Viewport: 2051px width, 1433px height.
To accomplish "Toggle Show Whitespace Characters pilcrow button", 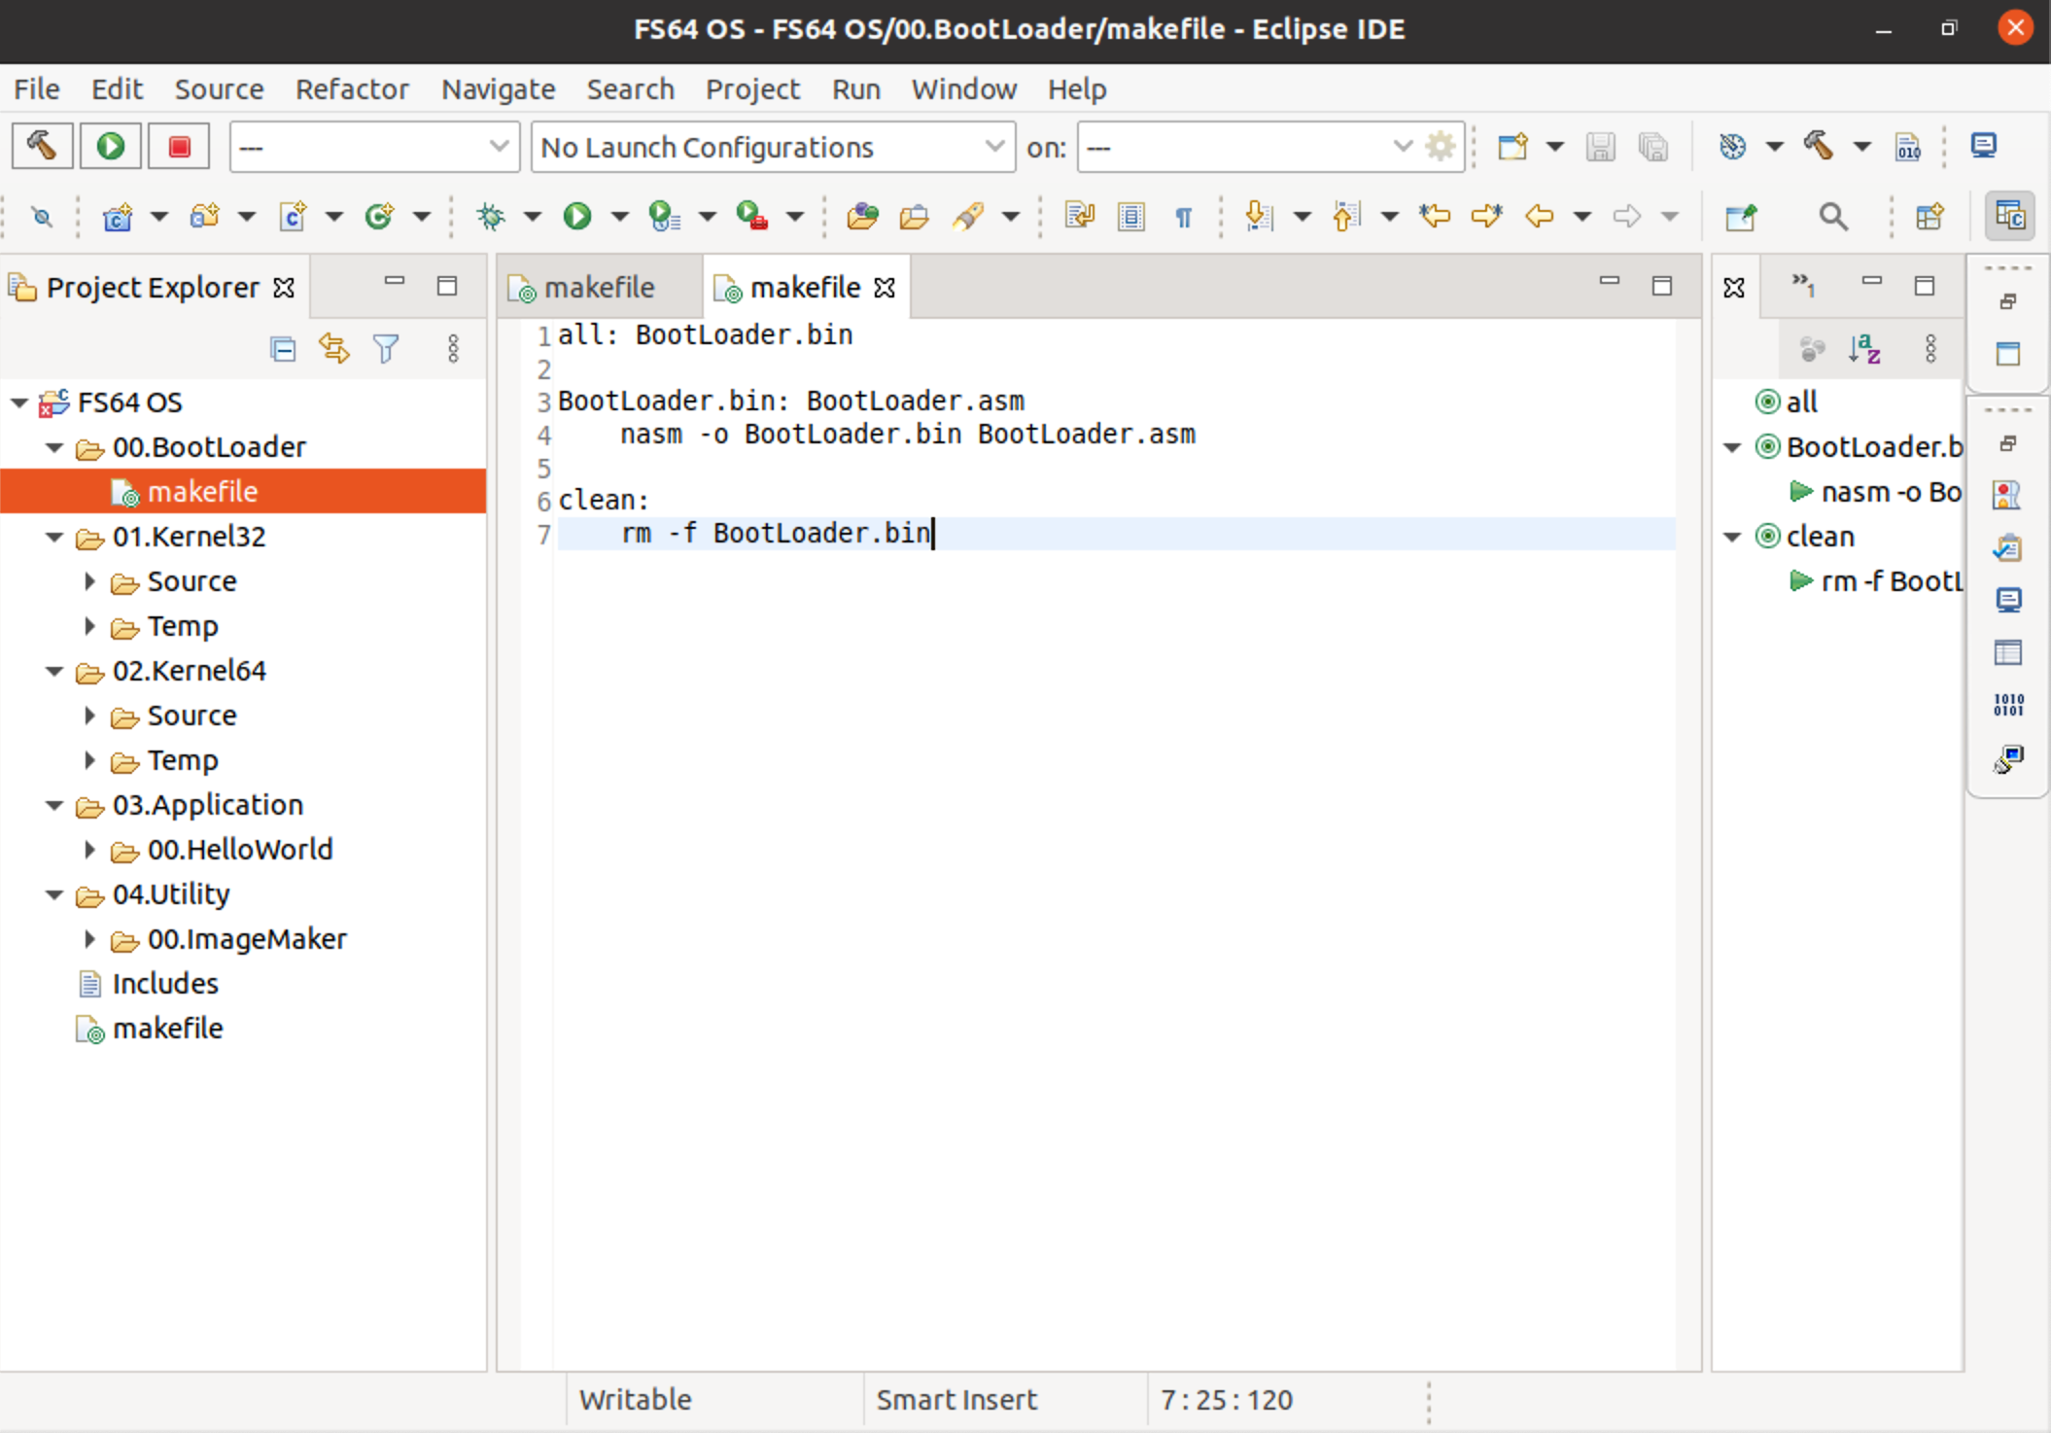I will (1183, 216).
